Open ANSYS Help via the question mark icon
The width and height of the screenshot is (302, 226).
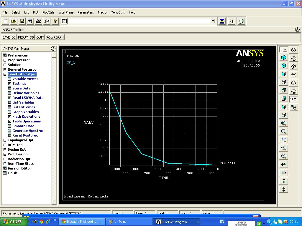pos(55,21)
